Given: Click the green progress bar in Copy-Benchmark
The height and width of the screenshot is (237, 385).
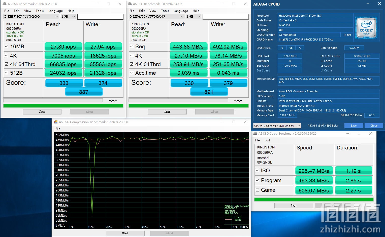Looking at the screenshot, I should tap(314, 199).
